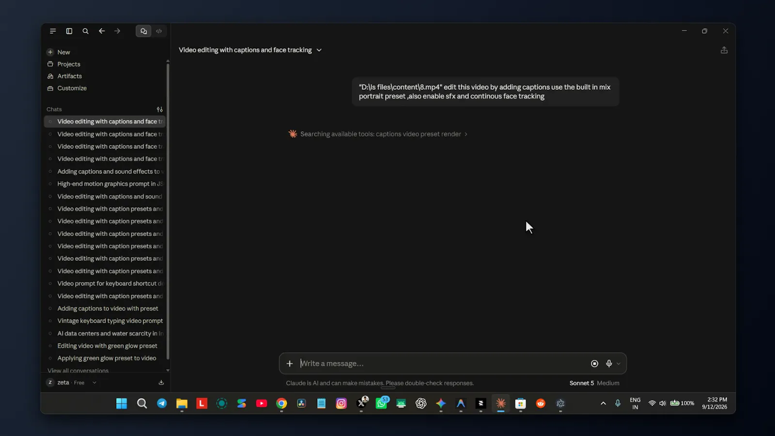Open search from the top toolbar
This screenshot has width=775, height=436.
point(85,31)
